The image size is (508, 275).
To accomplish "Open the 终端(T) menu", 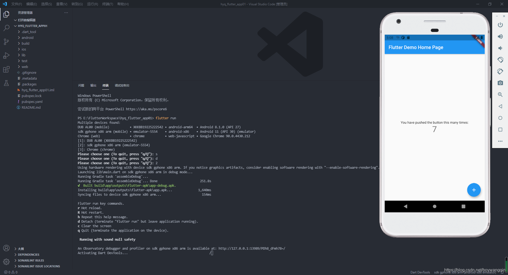I will 108,4.
